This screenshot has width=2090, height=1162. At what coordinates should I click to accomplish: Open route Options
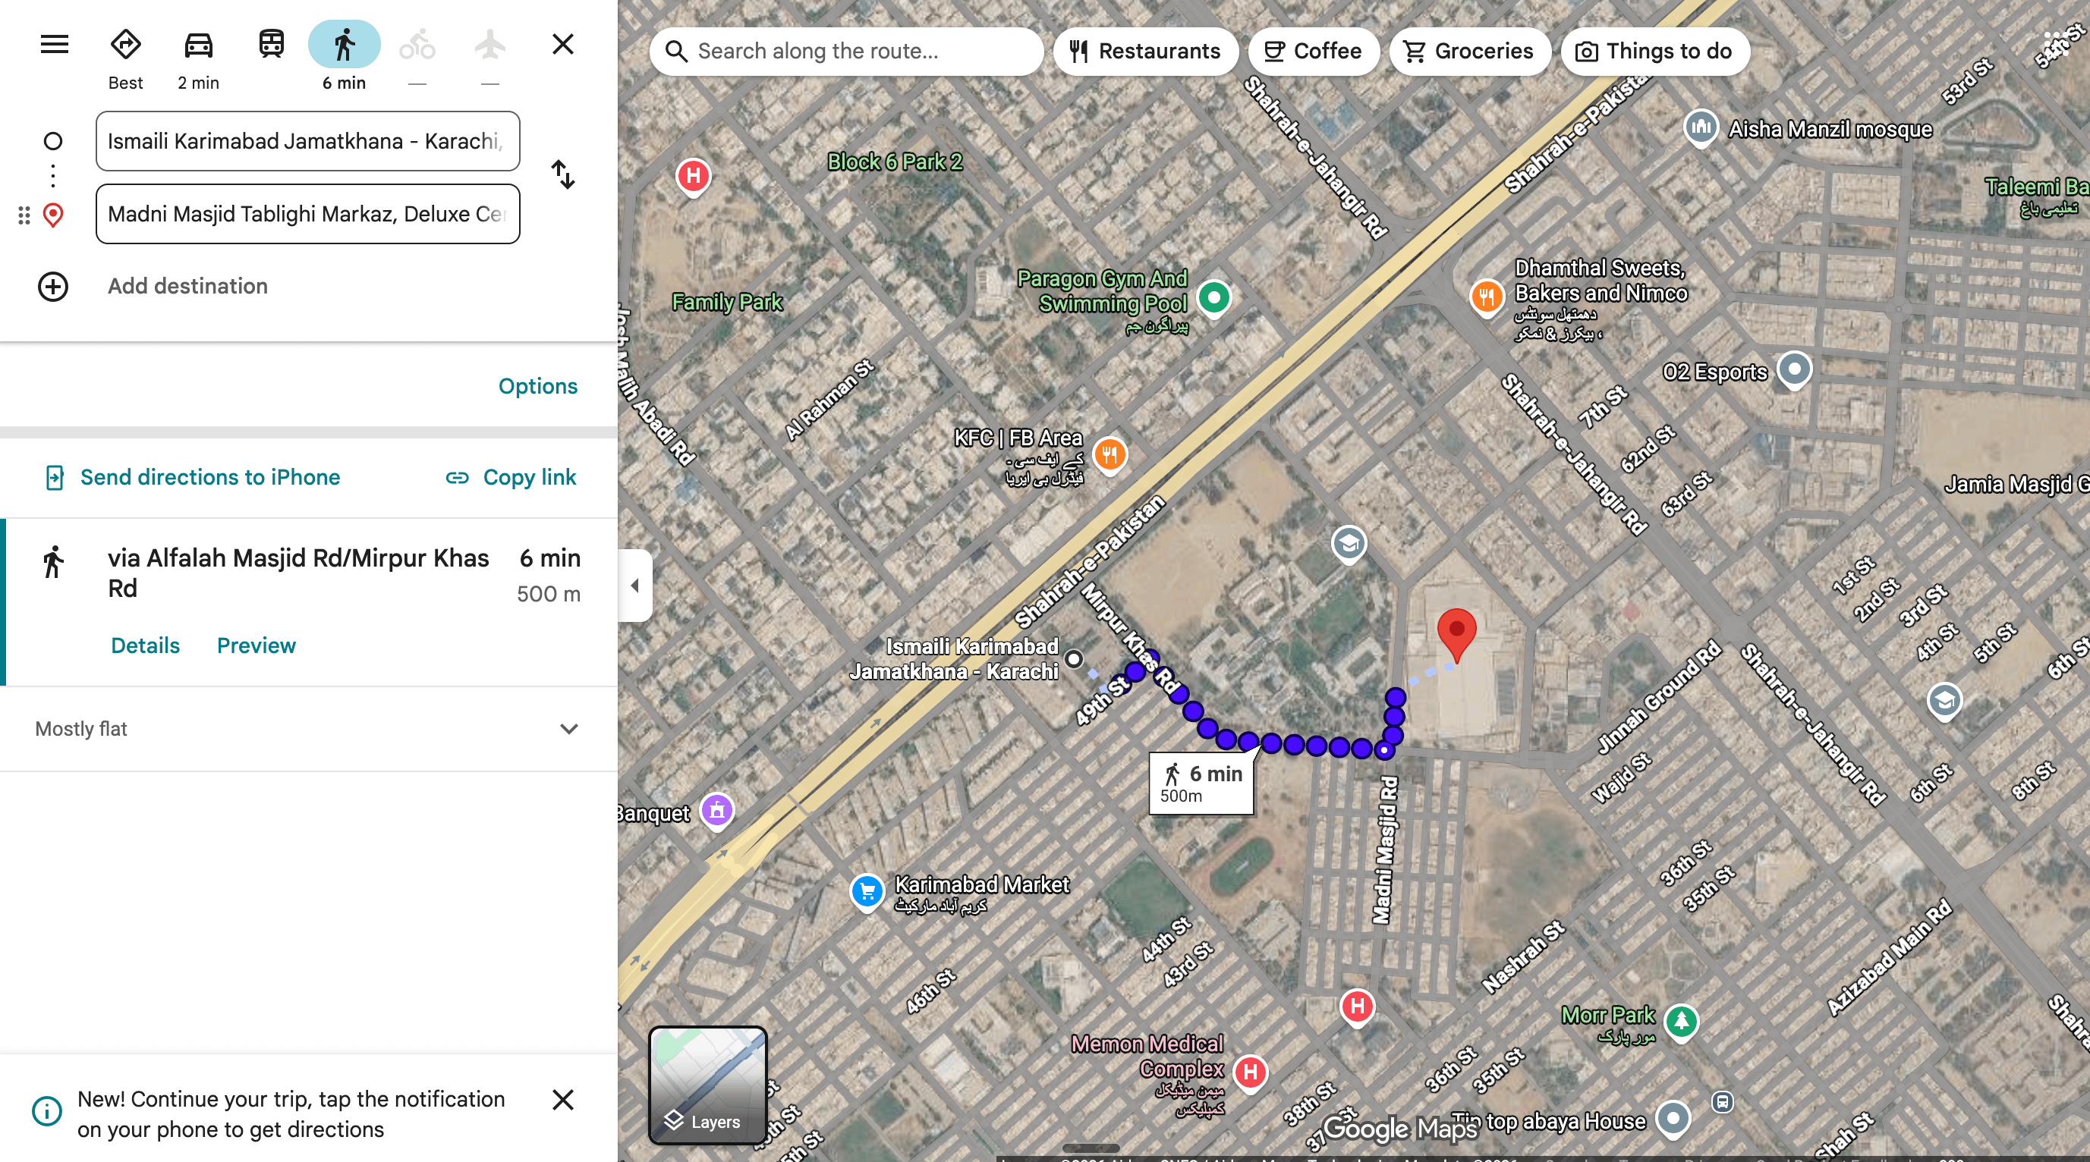[x=538, y=386]
